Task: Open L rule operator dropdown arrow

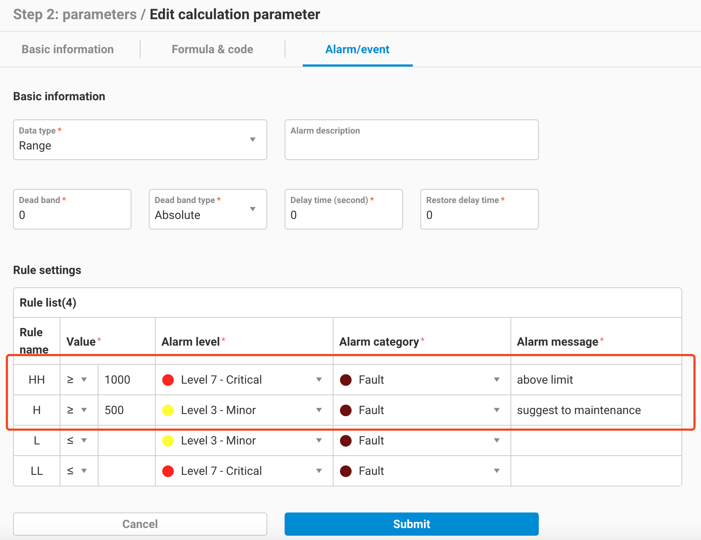Action: [84, 440]
